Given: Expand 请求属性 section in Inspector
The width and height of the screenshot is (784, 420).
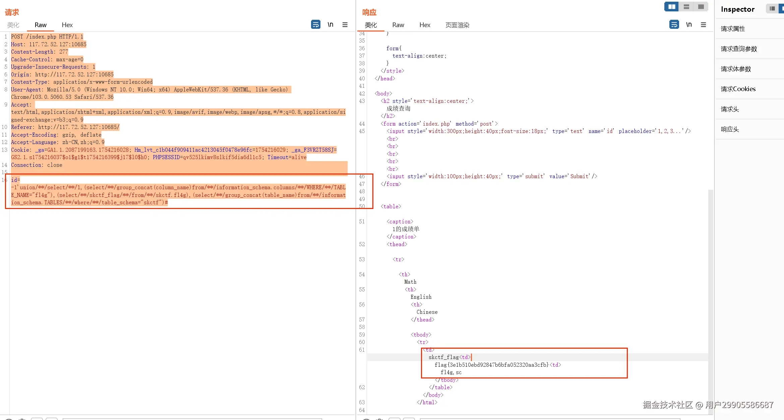Looking at the screenshot, I should (733, 29).
